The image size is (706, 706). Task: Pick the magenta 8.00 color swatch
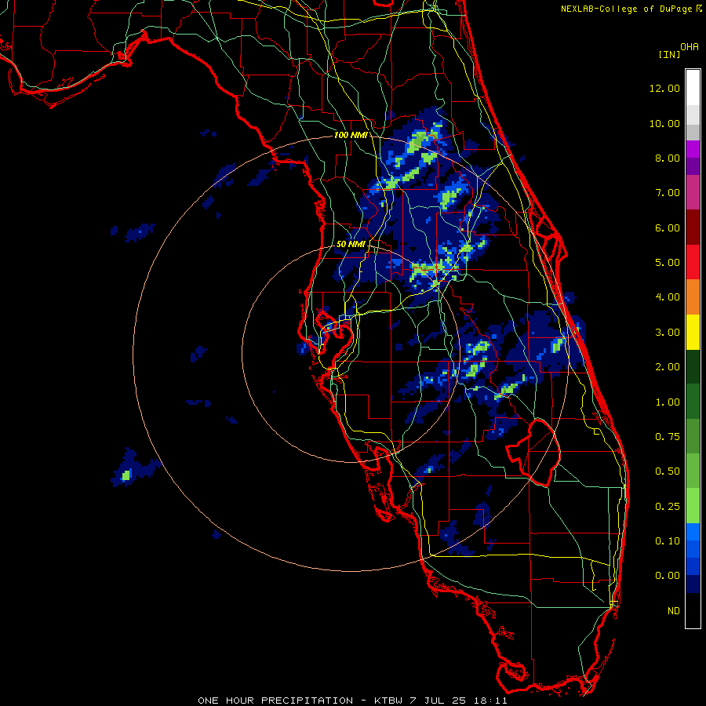tap(693, 149)
